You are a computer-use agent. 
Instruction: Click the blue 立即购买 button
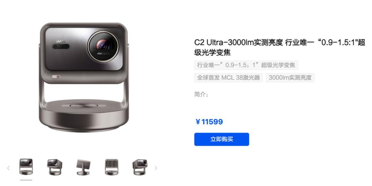click(x=221, y=139)
